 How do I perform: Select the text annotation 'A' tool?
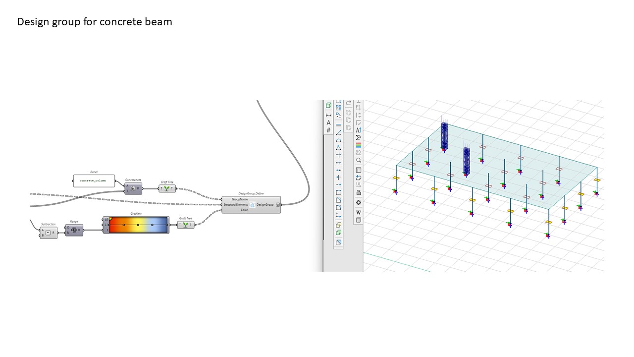(328, 122)
